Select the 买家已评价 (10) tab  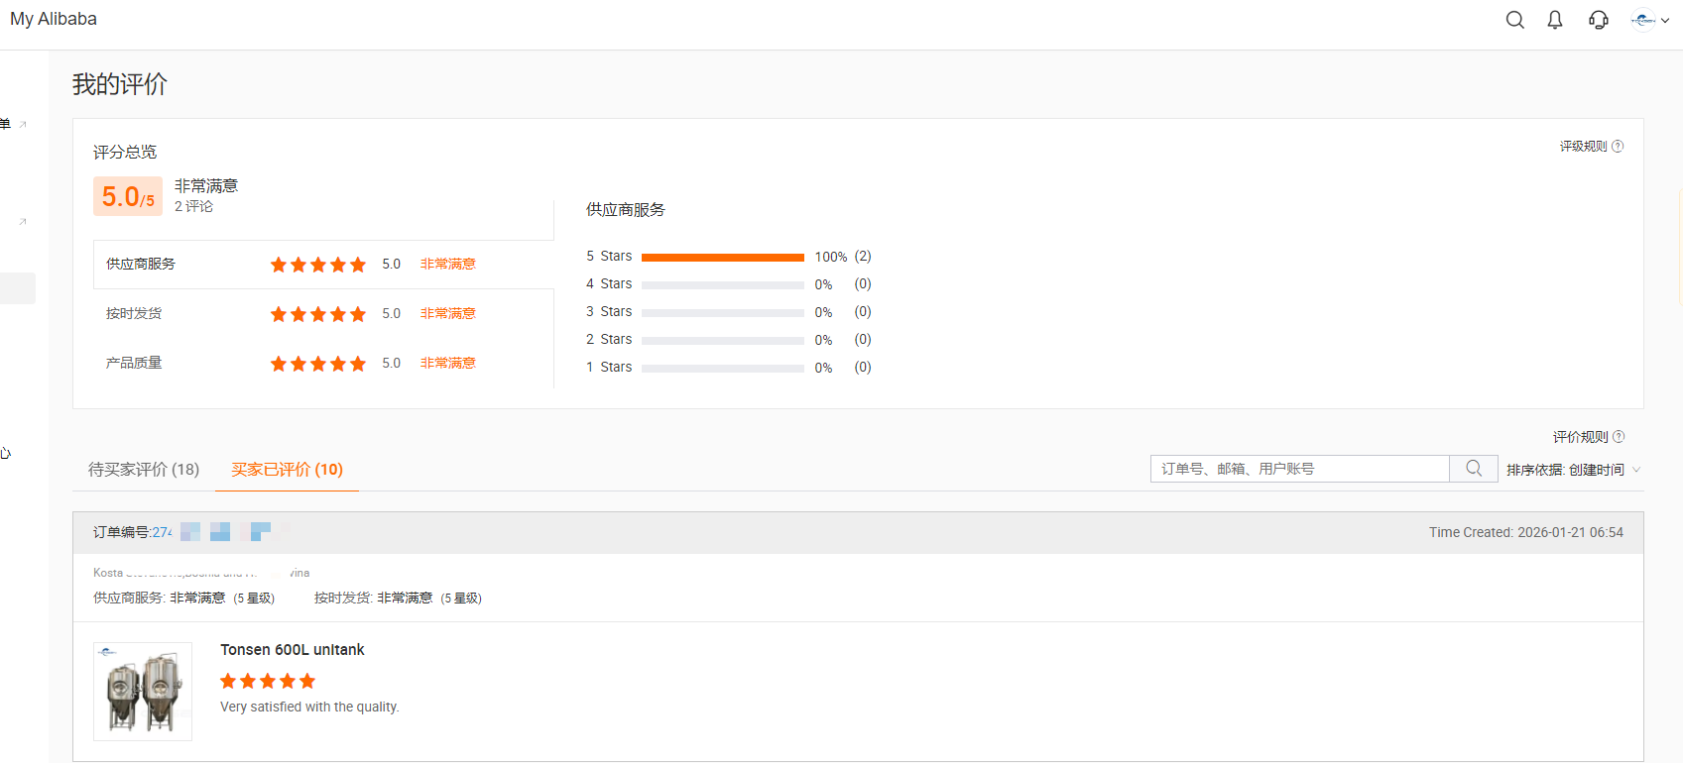(287, 470)
